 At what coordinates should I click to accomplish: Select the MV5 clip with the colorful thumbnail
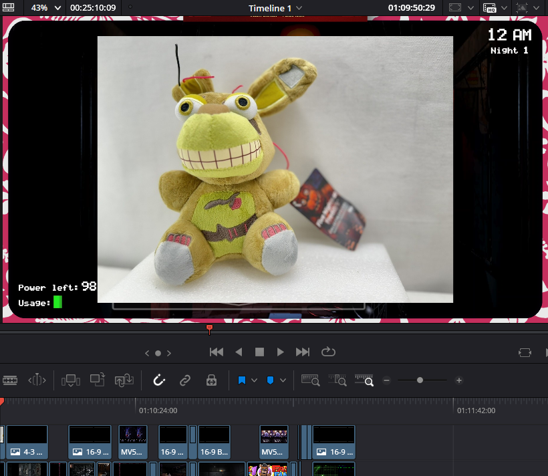point(274,442)
